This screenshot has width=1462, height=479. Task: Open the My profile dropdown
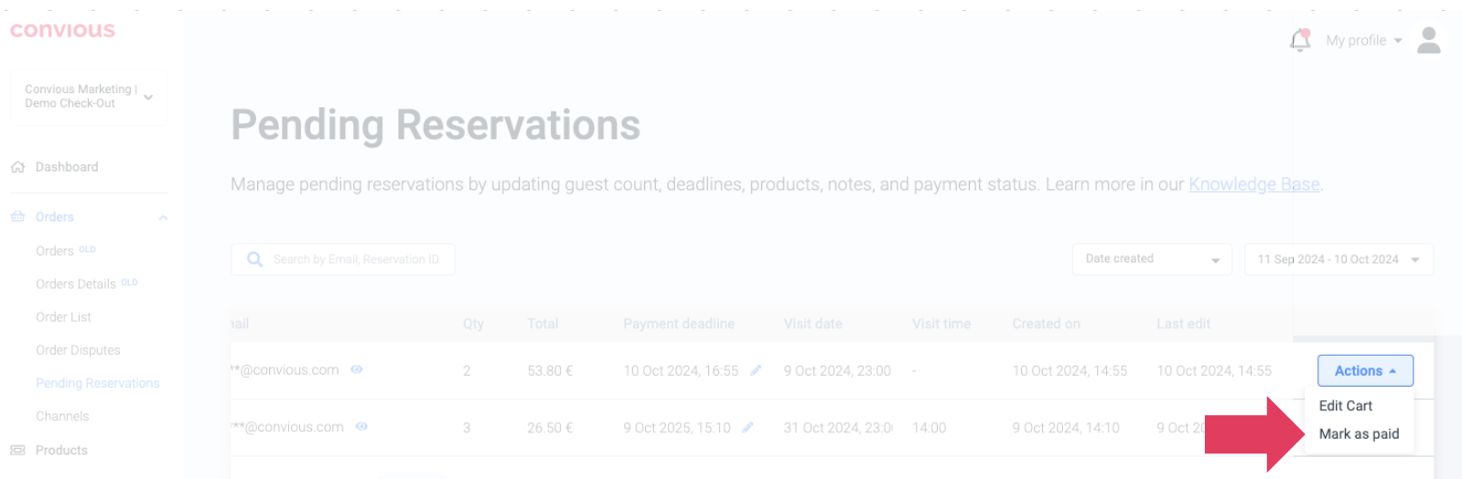[x=1363, y=40]
